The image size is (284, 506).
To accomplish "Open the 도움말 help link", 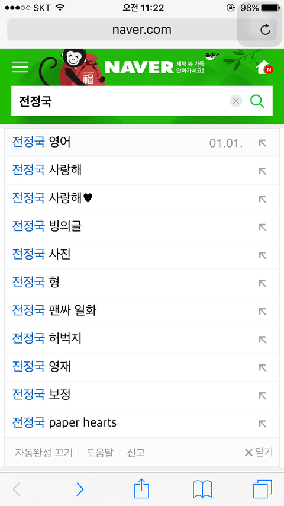I will click(x=99, y=453).
